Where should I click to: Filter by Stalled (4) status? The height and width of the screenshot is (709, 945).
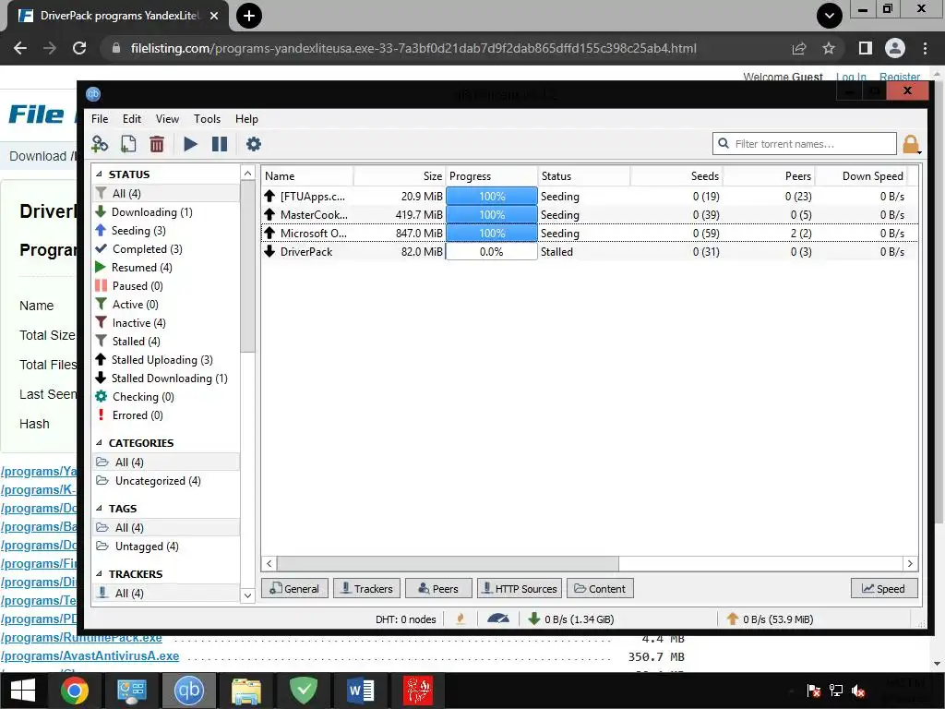tap(136, 342)
